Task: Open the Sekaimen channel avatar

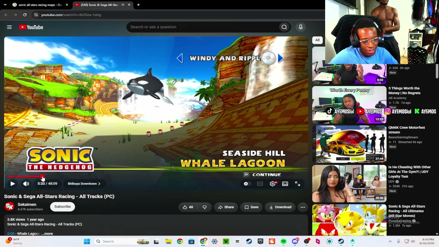Action: pyautogui.click(x=10, y=207)
